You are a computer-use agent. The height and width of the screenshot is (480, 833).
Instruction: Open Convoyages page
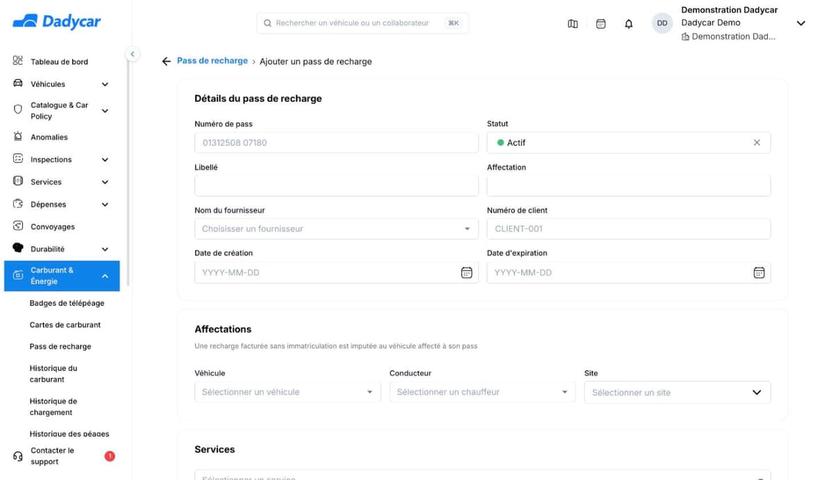pos(53,227)
